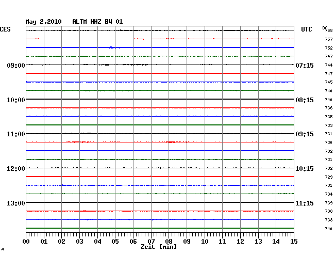Click minute tick label 02

[x=61, y=242]
